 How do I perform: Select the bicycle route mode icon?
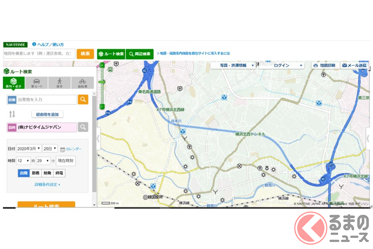click(x=82, y=83)
